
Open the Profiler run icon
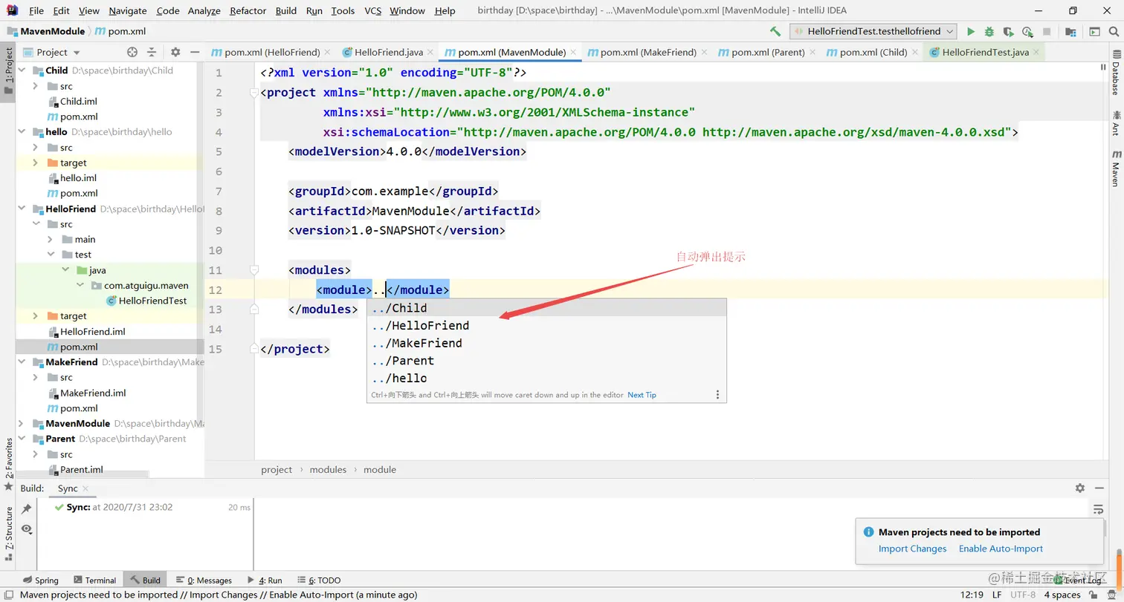pos(1028,32)
